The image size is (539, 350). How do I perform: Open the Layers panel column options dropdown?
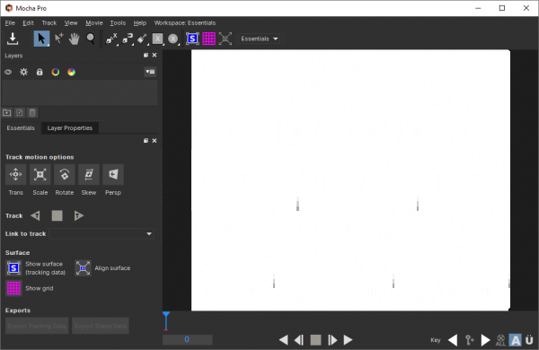click(x=150, y=72)
